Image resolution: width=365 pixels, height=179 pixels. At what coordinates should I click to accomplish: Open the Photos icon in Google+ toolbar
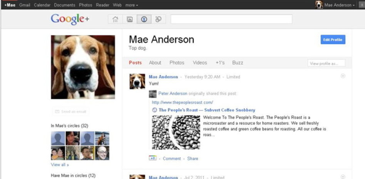130,19
